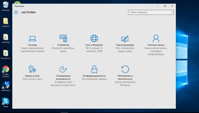199x113 pixels.
Task: Click the Система category title
Action: (32, 45)
